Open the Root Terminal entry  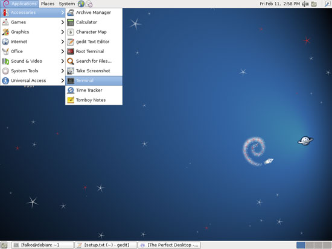[x=94, y=51]
